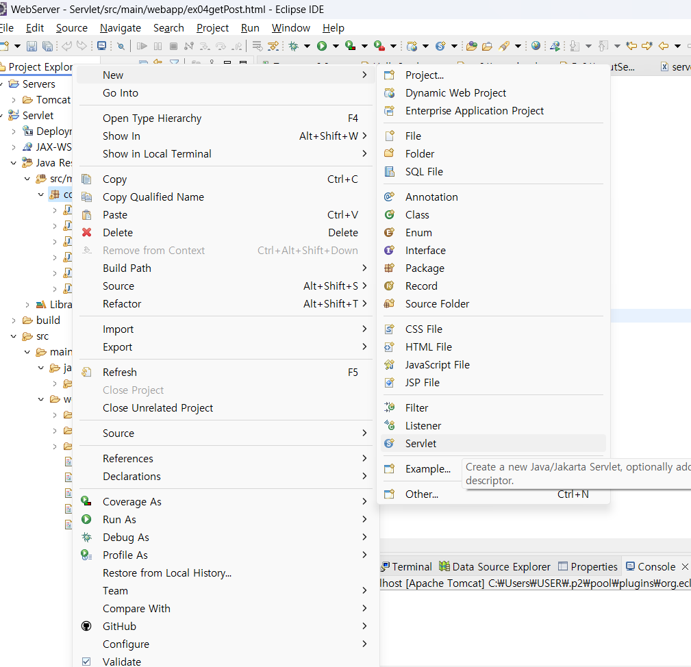Switch to the Terminal tab
Viewport: 691px width, 667px height.
[x=406, y=566]
